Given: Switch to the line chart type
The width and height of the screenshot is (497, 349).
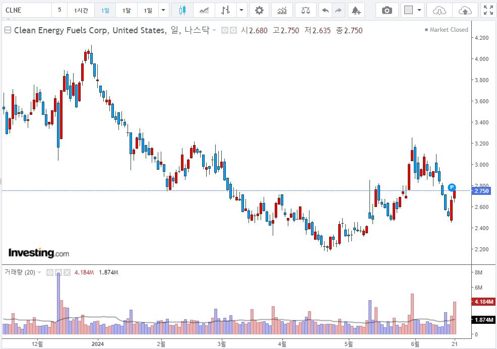Looking at the screenshot, I should [204, 10].
